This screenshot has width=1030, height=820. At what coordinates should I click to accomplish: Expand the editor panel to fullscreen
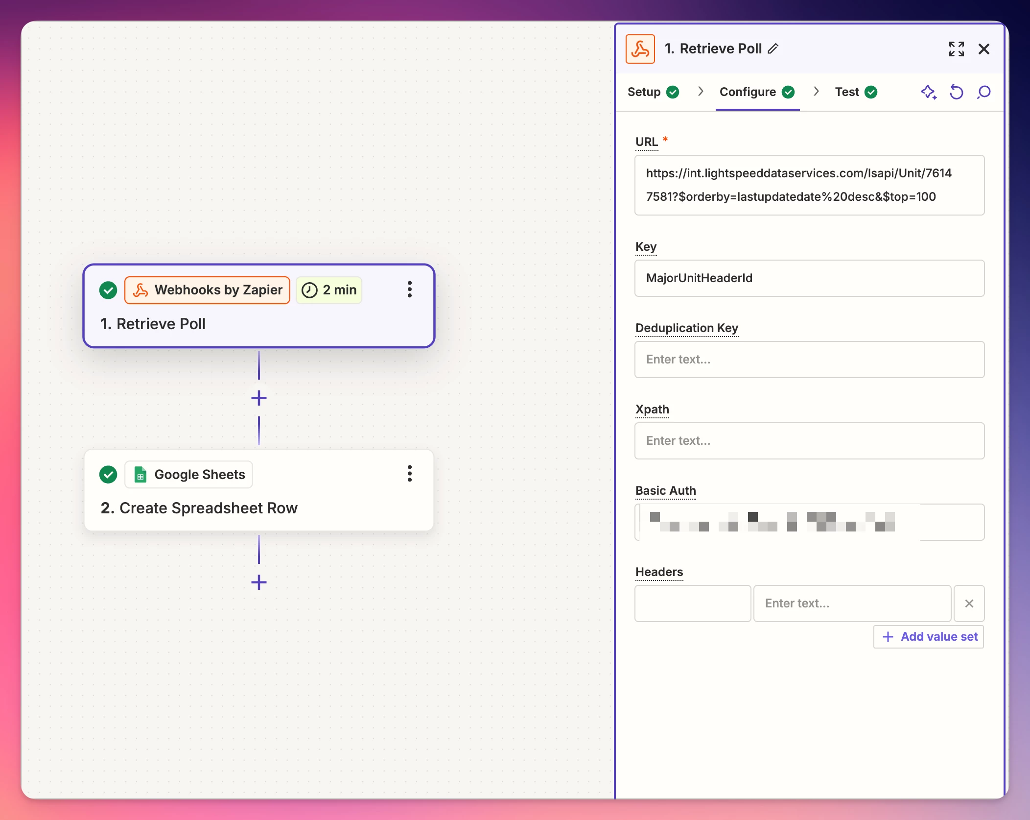point(956,49)
